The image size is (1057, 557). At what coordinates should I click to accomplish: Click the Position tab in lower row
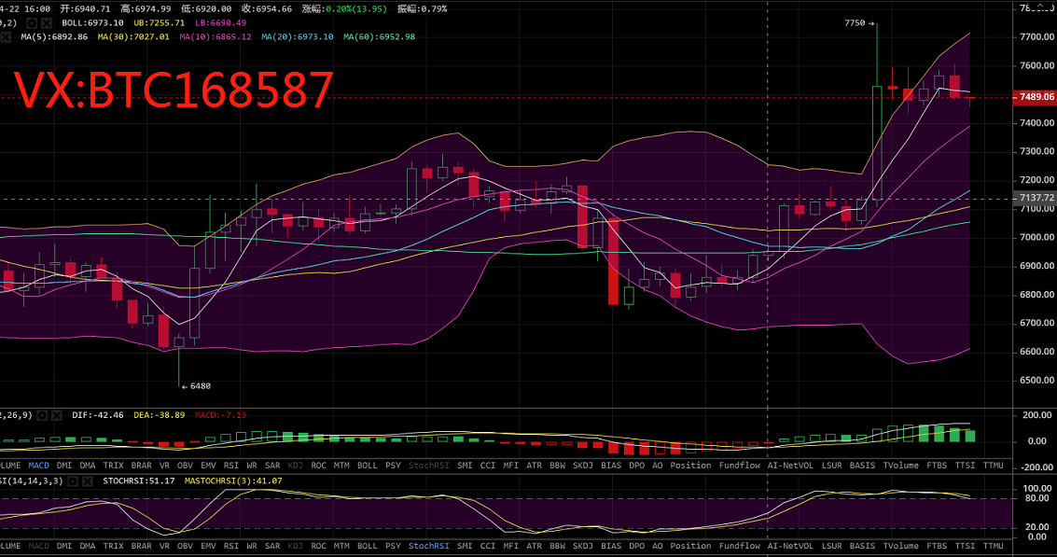[x=690, y=546]
